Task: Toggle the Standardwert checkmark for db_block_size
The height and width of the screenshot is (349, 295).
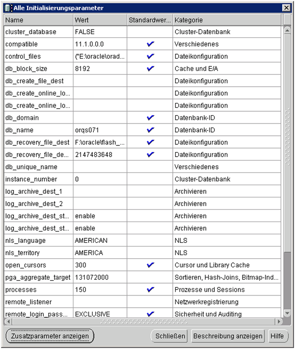Action: (150, 68)
